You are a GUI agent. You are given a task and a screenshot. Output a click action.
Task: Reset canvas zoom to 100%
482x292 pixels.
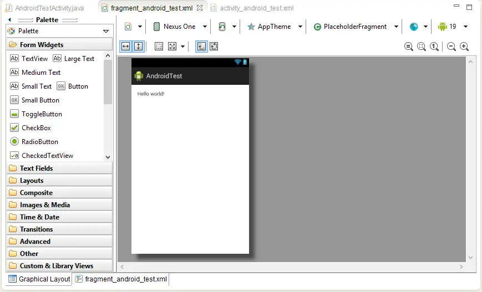click(x=434, y=47)
